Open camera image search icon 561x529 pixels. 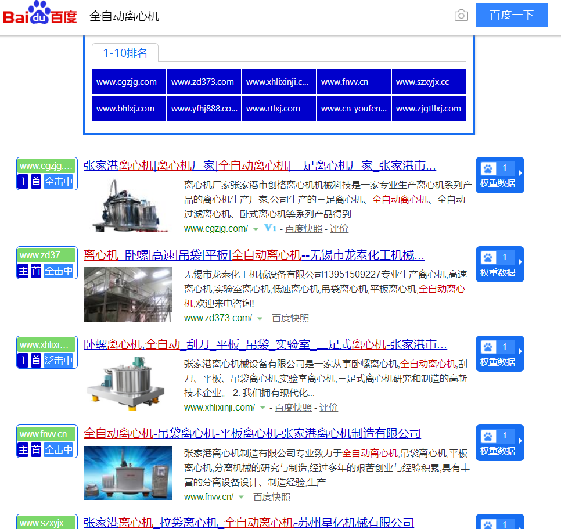[x=461, y=15]
